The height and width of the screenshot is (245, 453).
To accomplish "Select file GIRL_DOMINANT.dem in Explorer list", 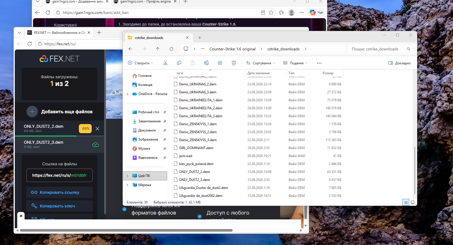I will (196, 148).
